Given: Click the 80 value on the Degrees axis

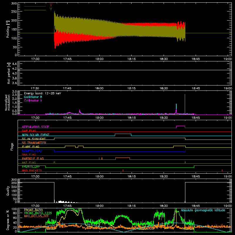Looking at the screenshot, I should [15, 213].
